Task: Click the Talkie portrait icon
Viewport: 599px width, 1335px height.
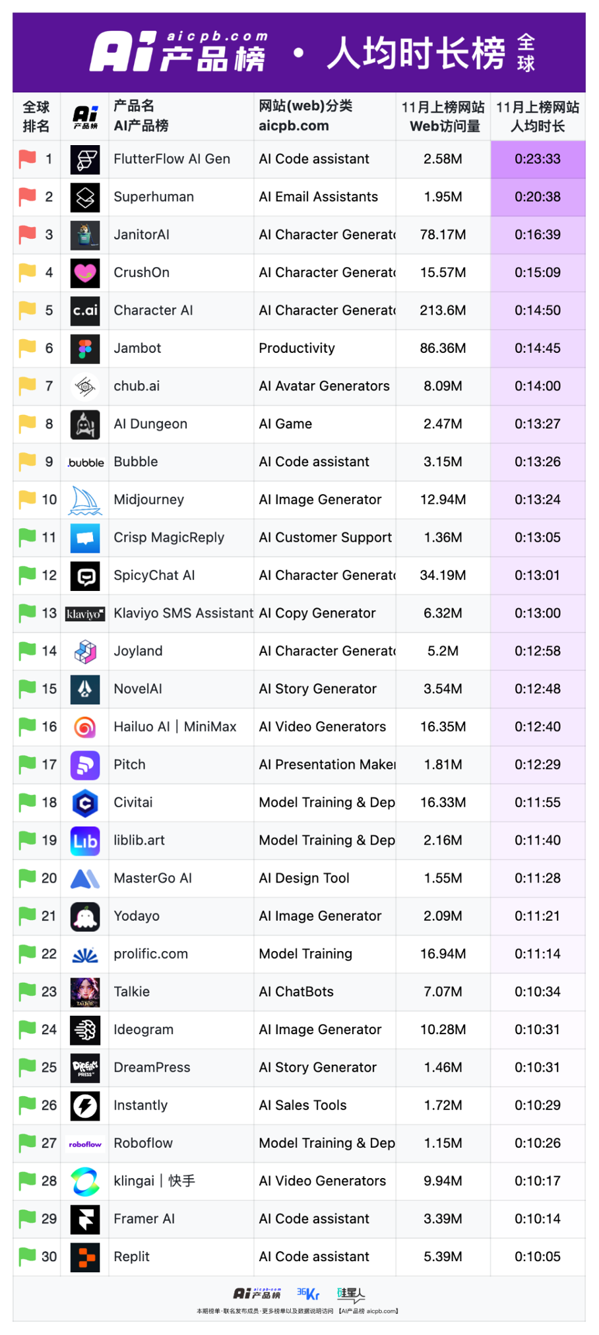Action: coord(85,993)
